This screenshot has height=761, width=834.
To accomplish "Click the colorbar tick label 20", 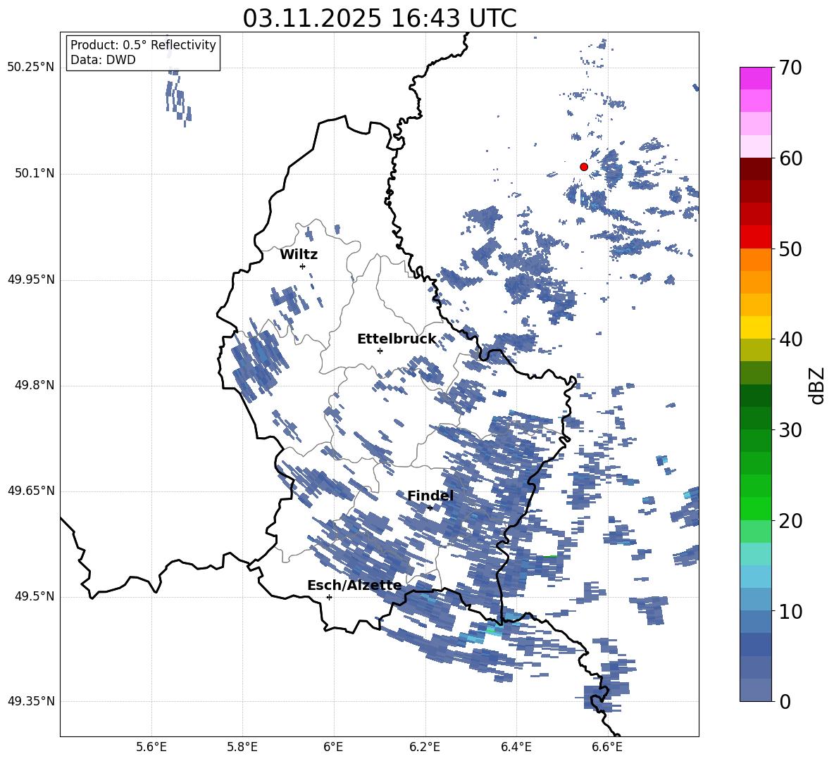I will 790,521.
